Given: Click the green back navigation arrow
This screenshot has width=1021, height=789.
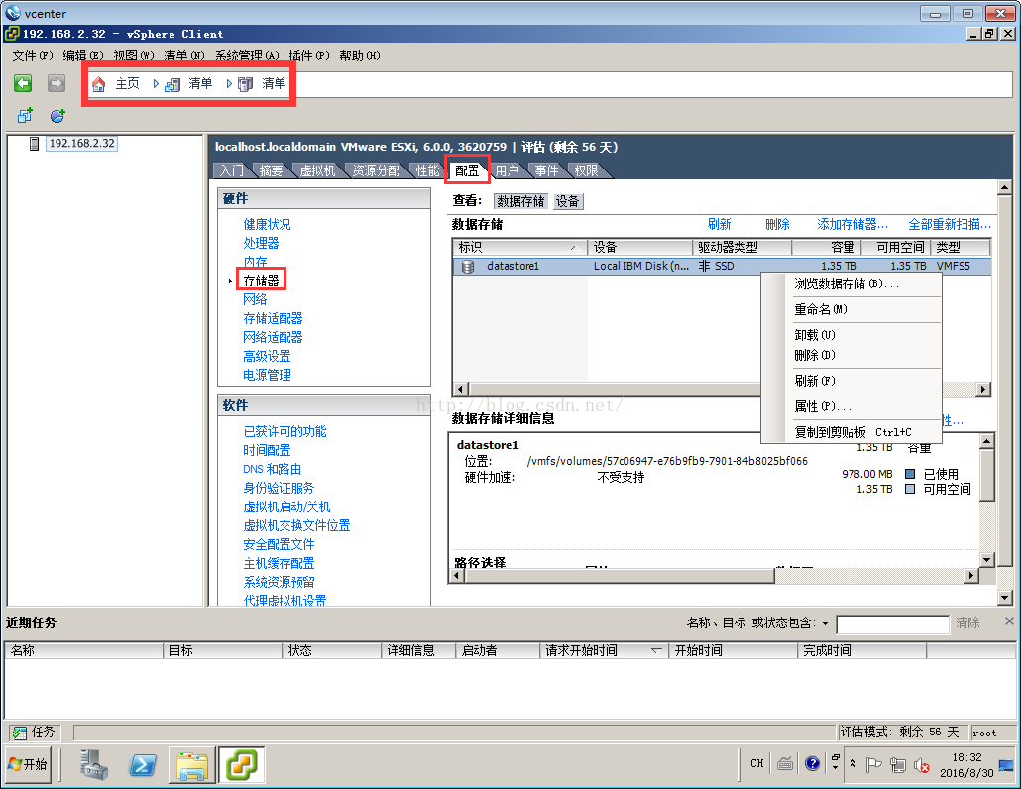Looking at the screenshot, I should pyautogui.click(x=23, y=83).
